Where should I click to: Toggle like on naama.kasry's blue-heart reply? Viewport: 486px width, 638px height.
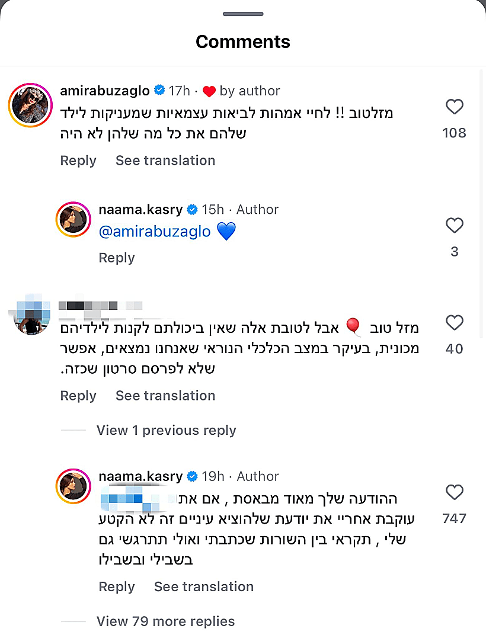pos(455,226)
